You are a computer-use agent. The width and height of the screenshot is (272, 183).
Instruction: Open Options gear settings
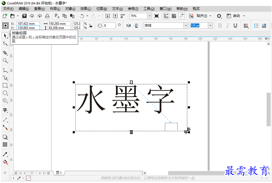click(x=219, y=16)
